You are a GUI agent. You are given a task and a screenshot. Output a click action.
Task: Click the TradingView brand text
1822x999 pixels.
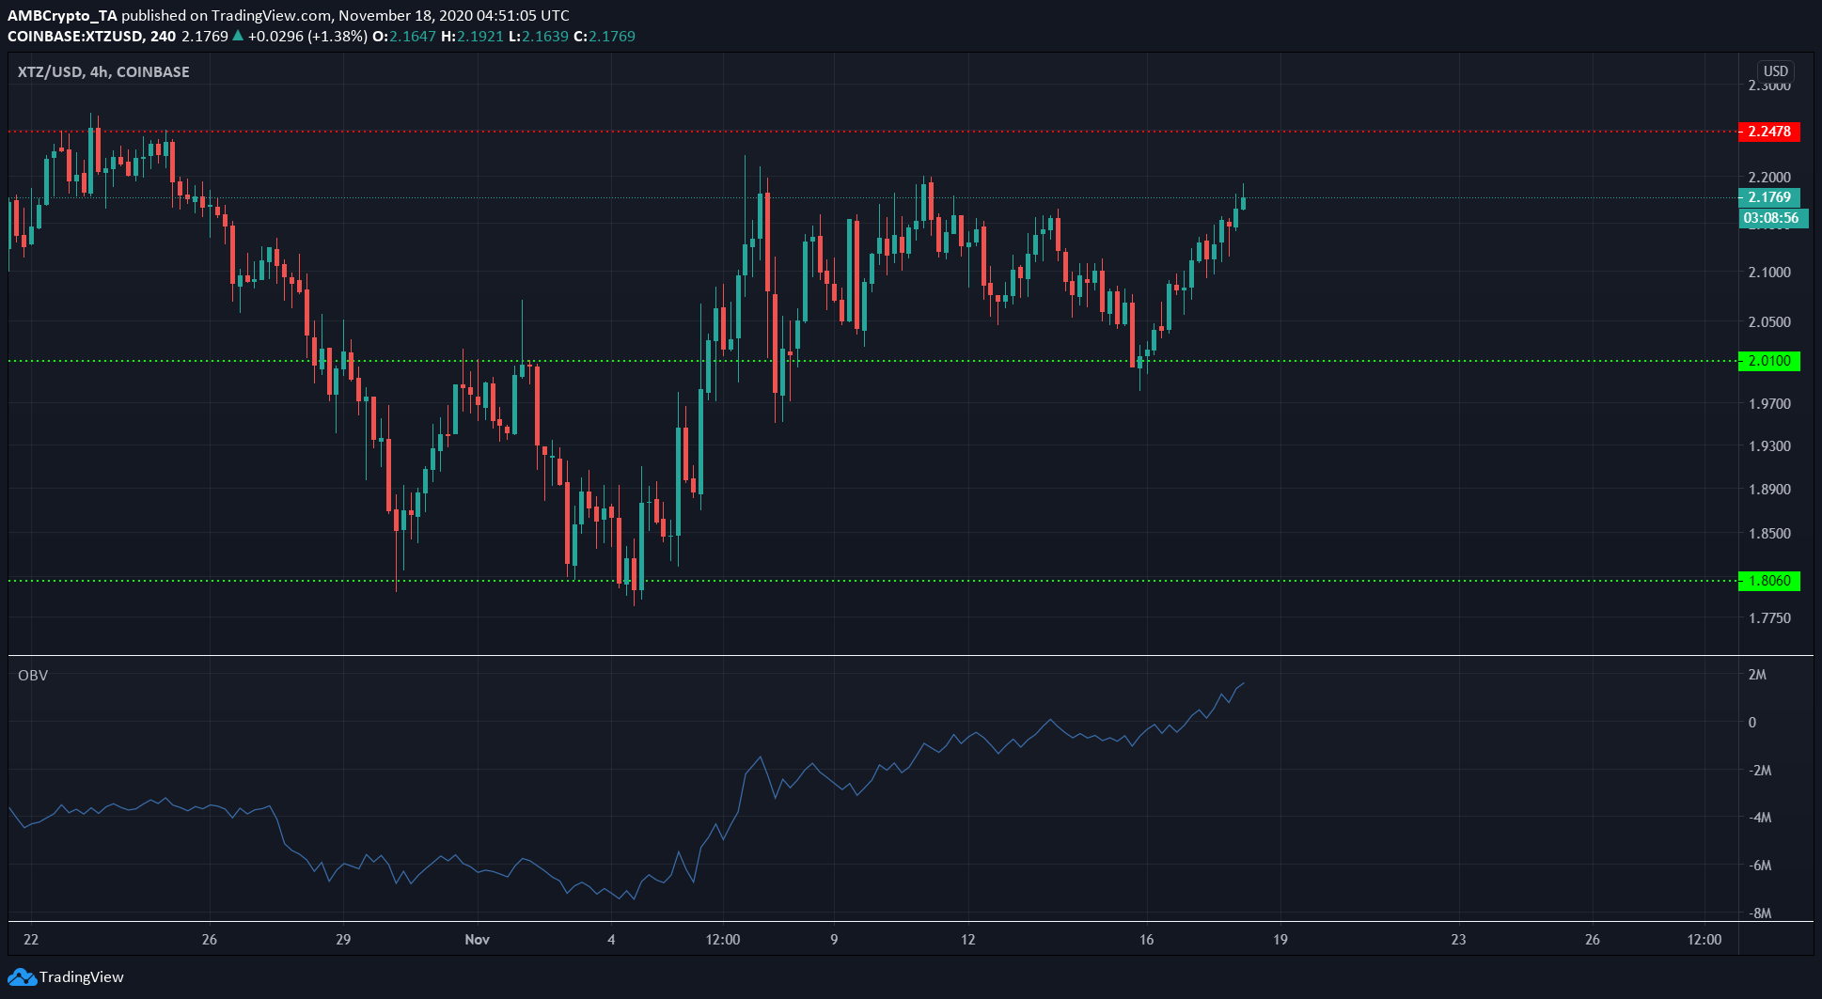coord(82,977)
